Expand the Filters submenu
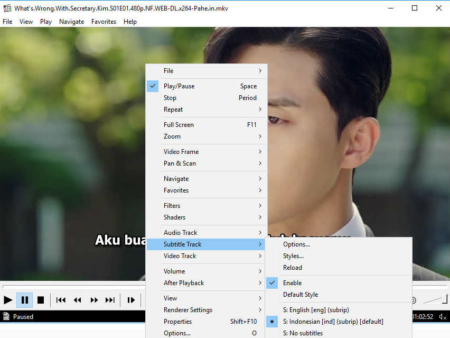Image resolution: width=450 pixels, height=338 pixels. click(207, 206)
